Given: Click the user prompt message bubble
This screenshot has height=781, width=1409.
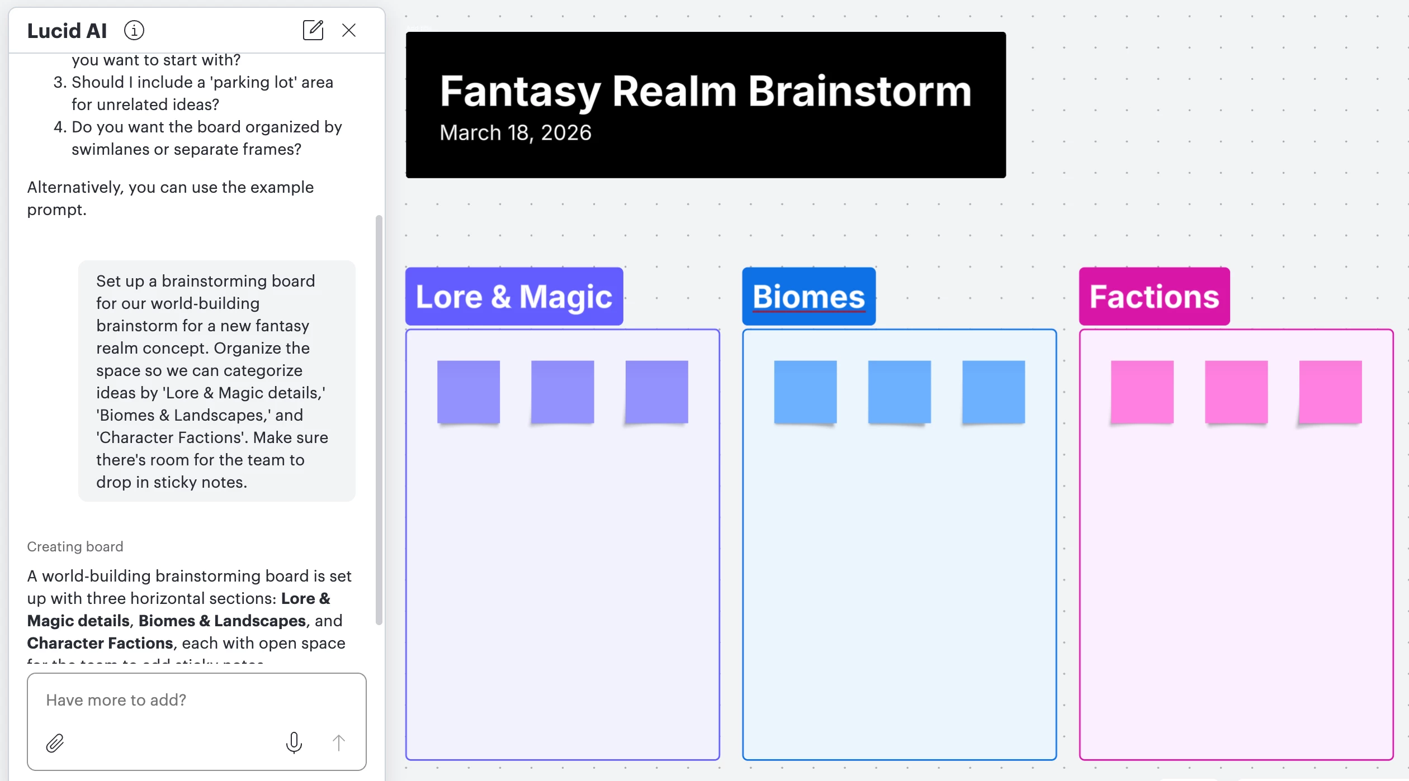Looking at the screenshot, I should click(216, 381).
